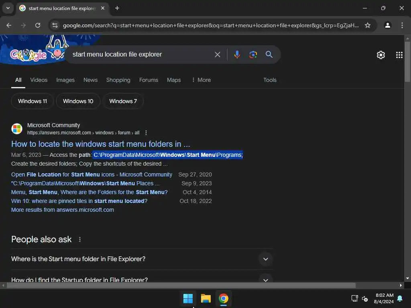The width and height of the screenshot is (411, 308).
Task: Open clock showing 8:02 AM
Action: pos(384,298)
